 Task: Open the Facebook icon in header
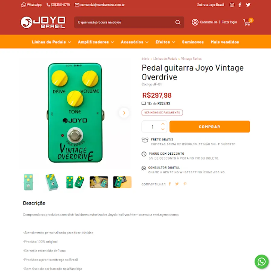point(240,5)
